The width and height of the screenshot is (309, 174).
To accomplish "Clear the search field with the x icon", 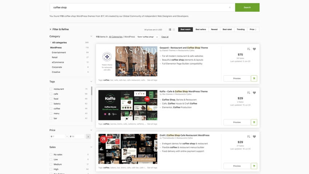I will point(230,8).
